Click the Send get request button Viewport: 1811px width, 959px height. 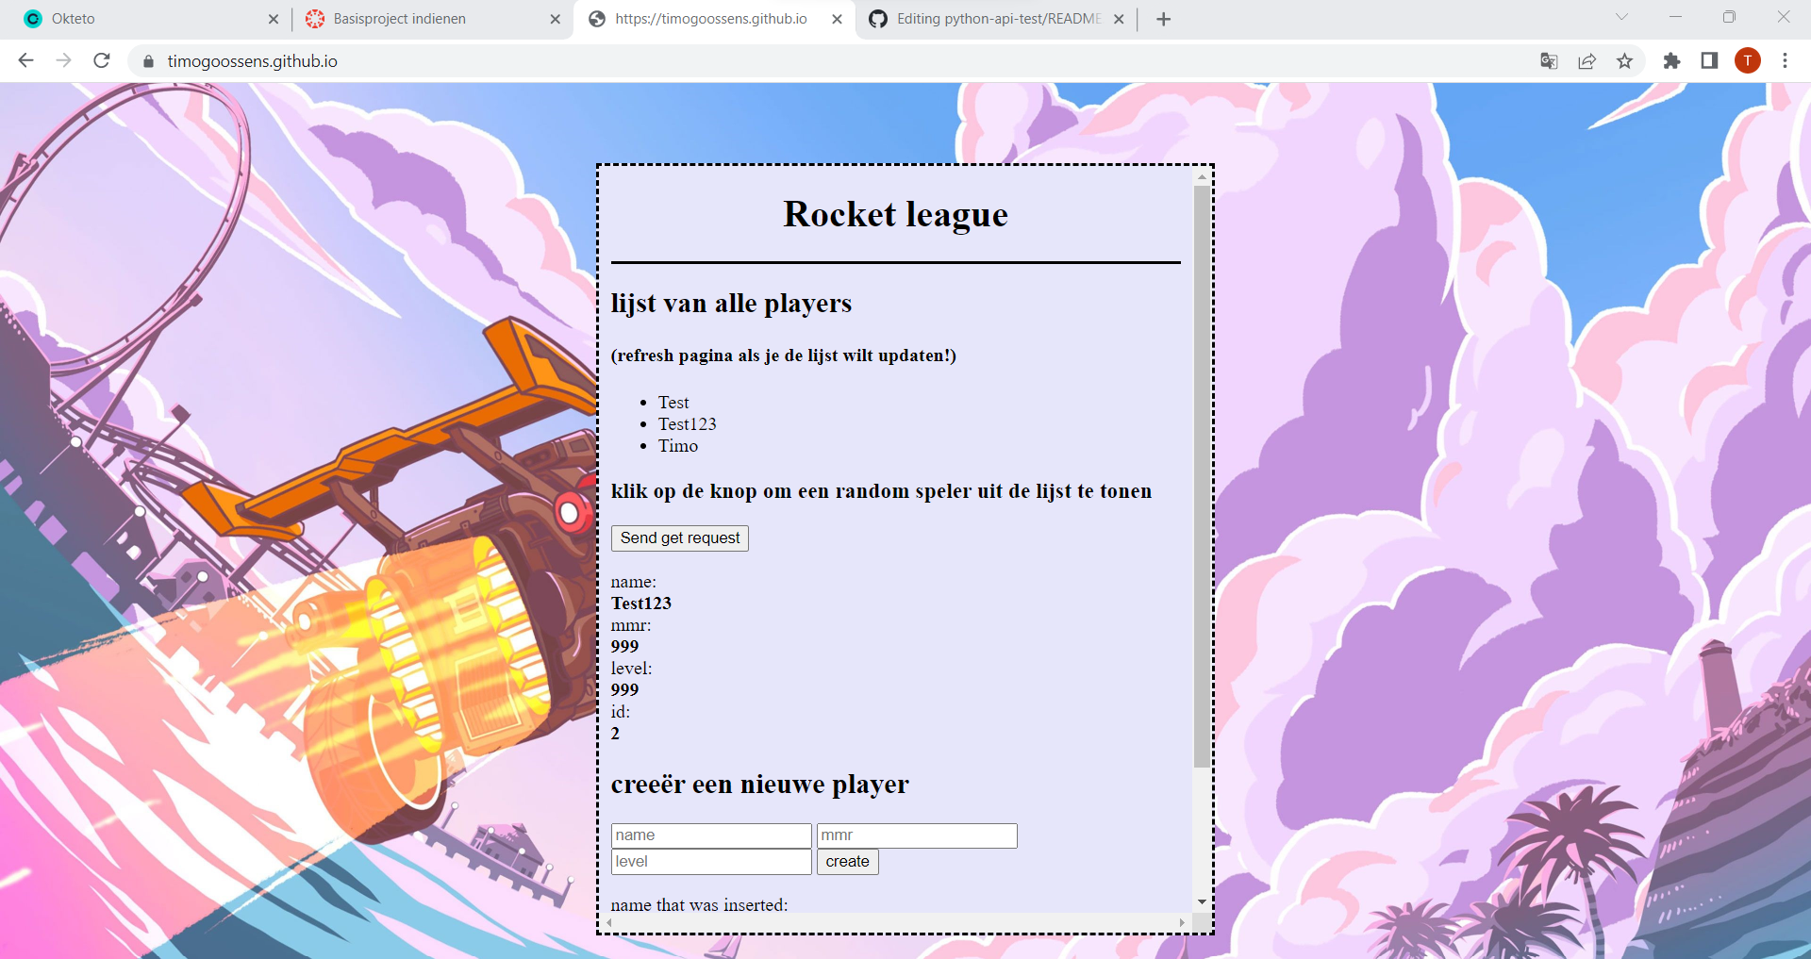680,538
